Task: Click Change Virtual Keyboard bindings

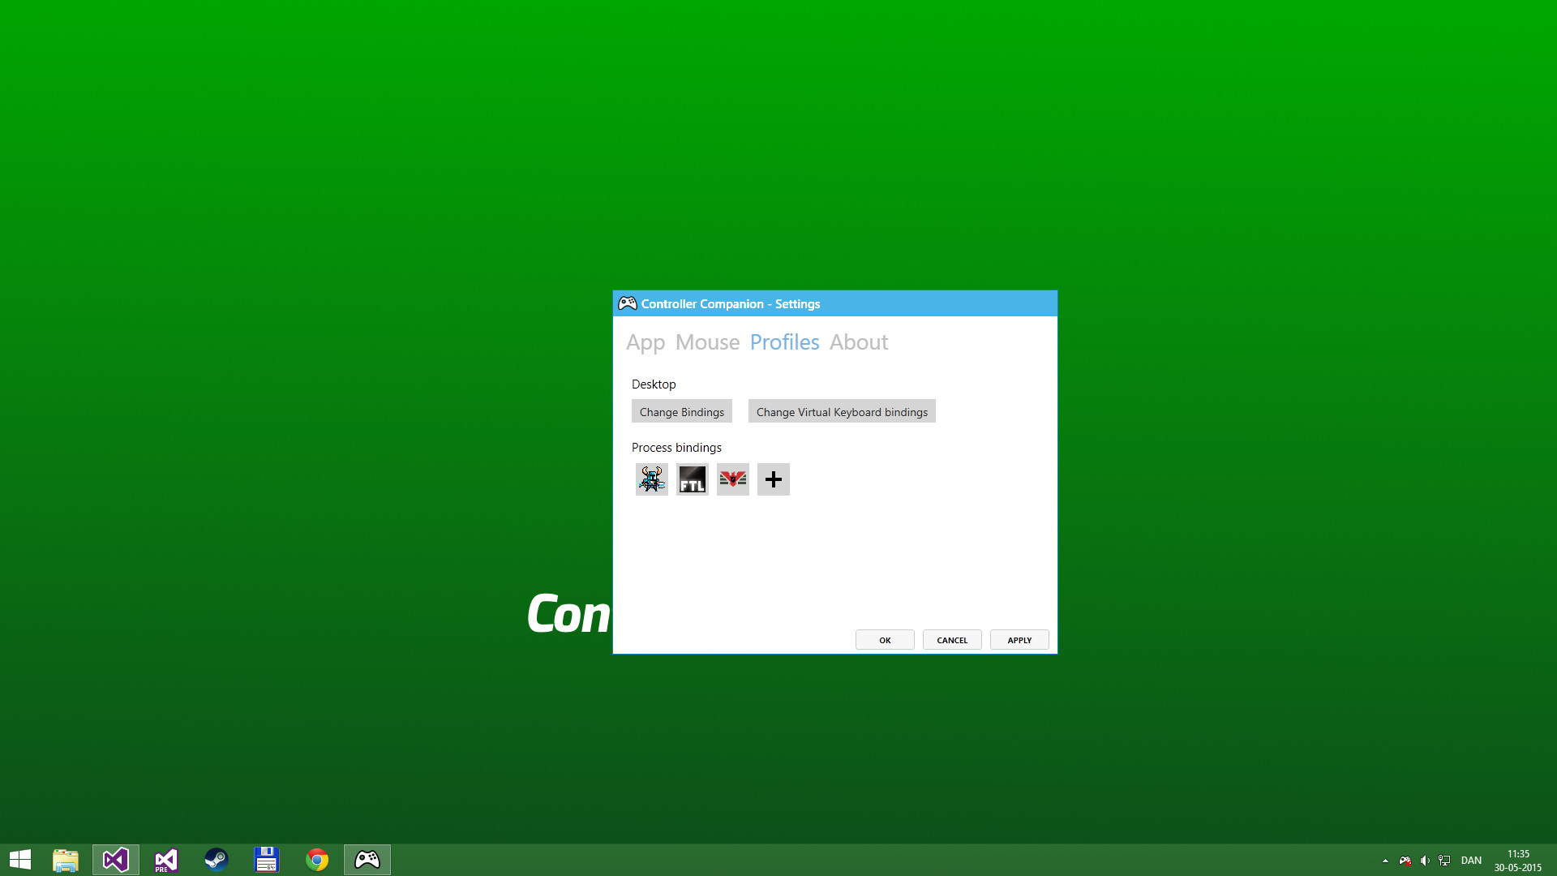Action: point(841,411)
